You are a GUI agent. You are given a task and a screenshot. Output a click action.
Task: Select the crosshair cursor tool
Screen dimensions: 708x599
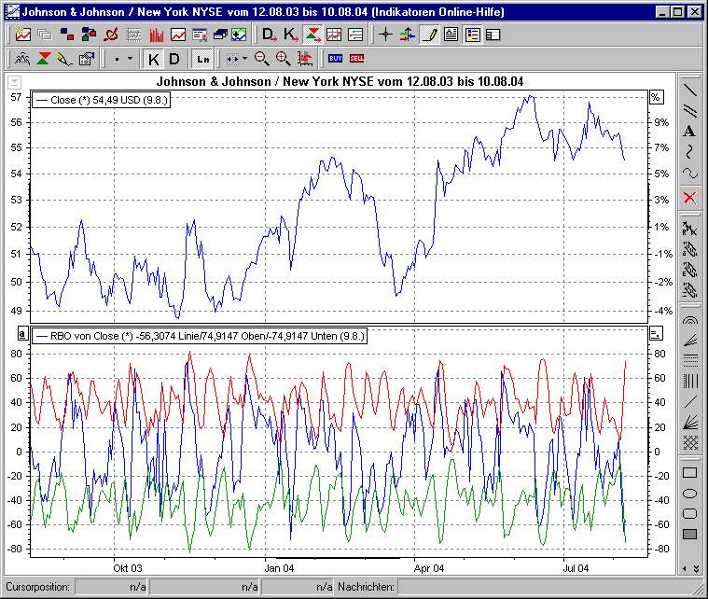(386, 35)
